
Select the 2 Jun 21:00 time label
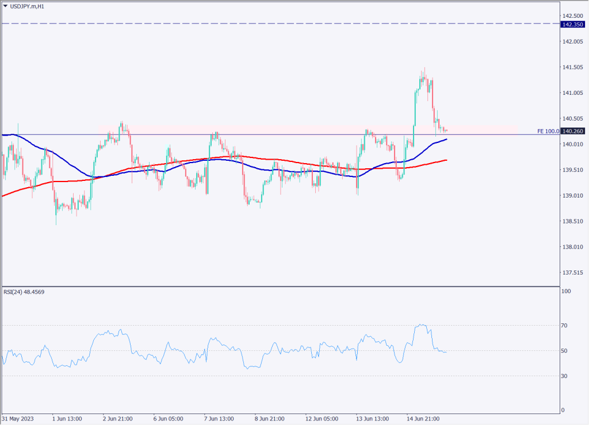118,418
